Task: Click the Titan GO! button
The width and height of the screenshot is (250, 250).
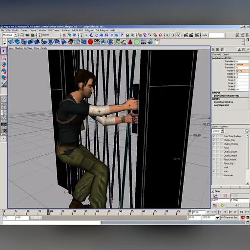Action: pos(238,206)
